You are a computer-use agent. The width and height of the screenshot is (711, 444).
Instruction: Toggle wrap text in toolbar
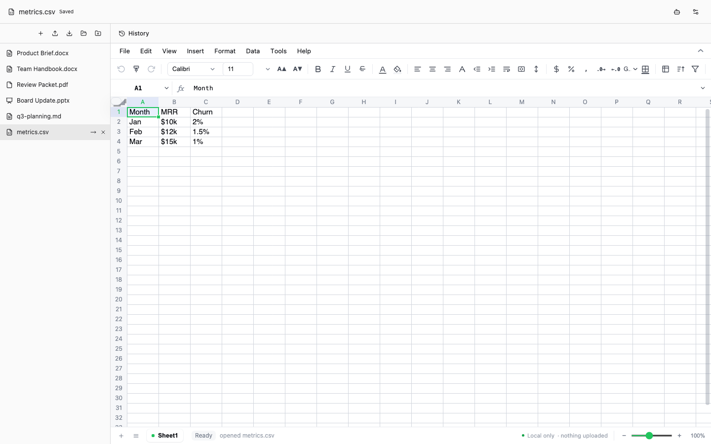(507, 69)
